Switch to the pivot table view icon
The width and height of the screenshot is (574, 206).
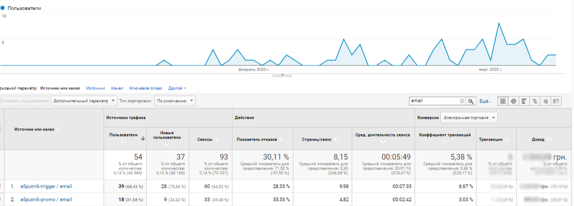pyautogui.click(x=556, y=101)
